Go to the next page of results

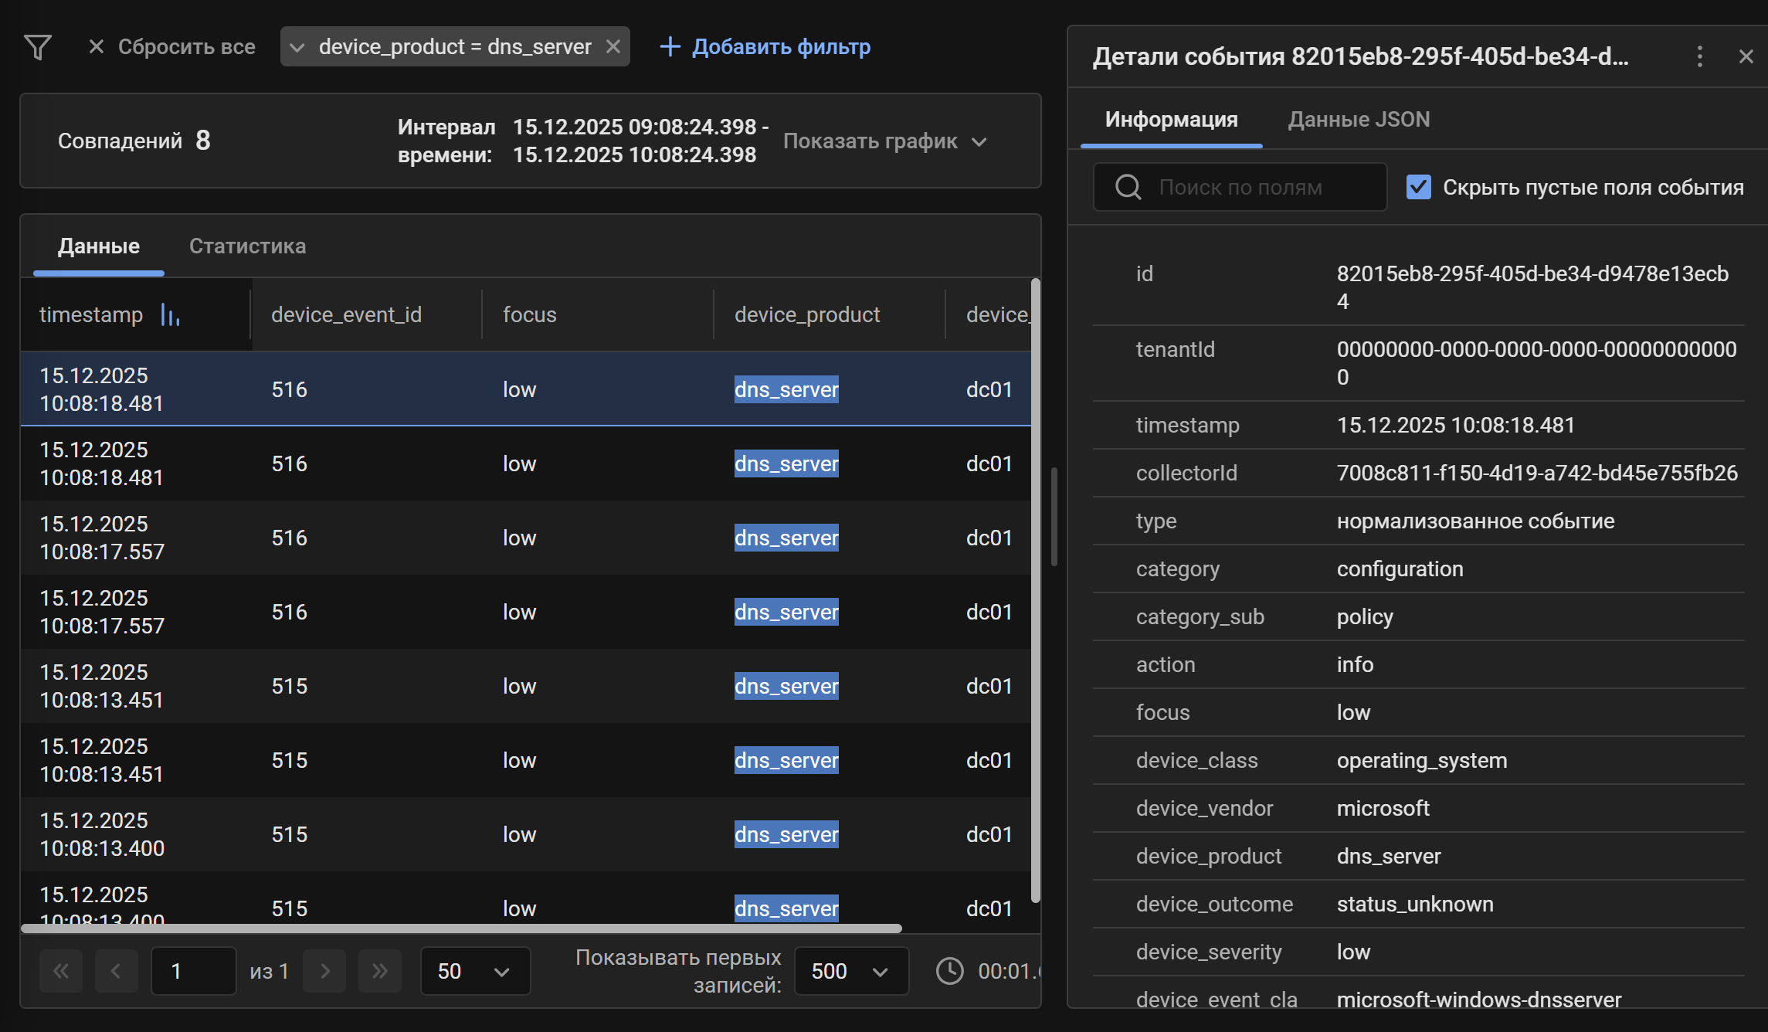click(x=324, y=971)
